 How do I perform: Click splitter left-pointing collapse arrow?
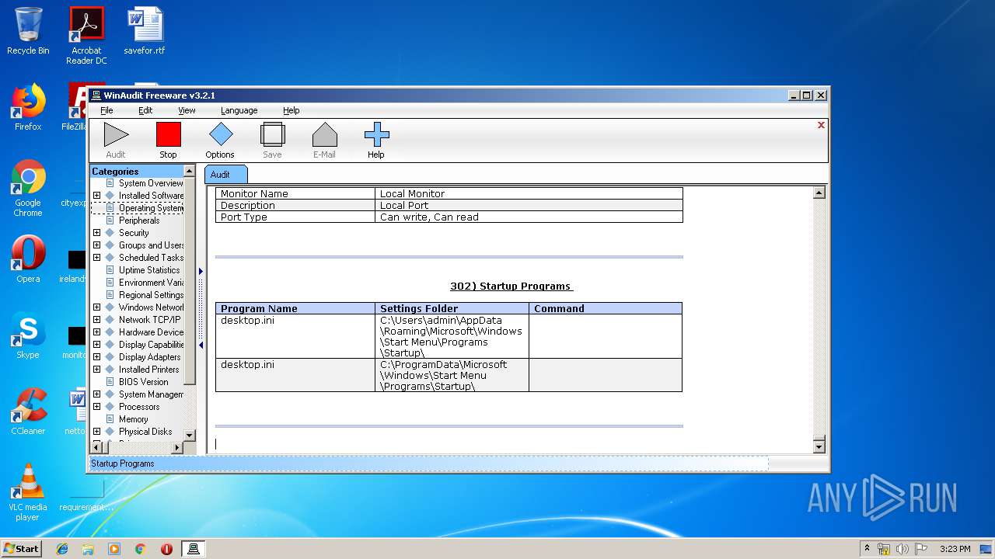(x=201, y=345)
